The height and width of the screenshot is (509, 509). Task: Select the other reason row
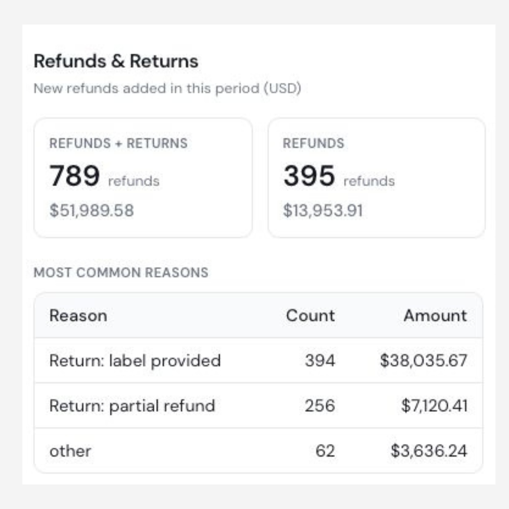(x=258, y=451)
